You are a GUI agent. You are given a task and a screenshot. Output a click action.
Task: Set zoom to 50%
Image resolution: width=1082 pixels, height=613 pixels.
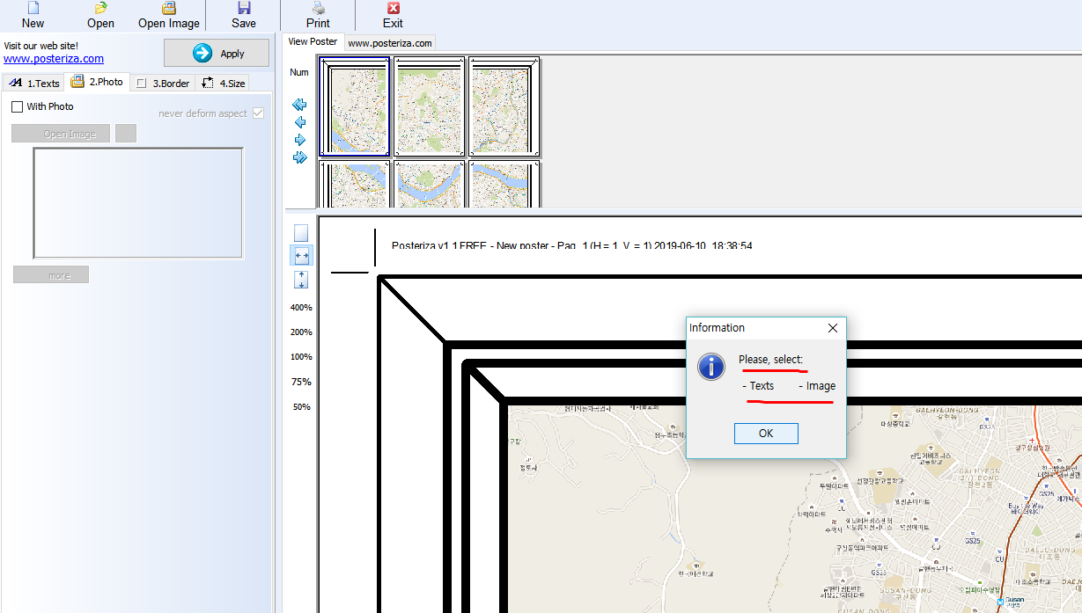click(x=301, y=406)
